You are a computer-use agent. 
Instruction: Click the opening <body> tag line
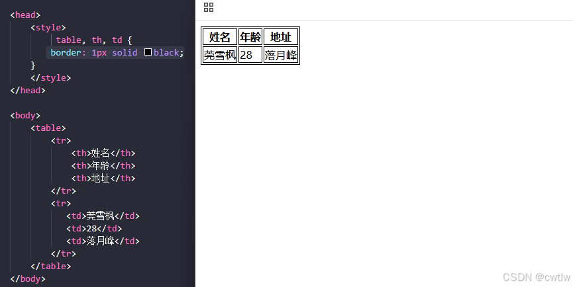tap(25, 115)
